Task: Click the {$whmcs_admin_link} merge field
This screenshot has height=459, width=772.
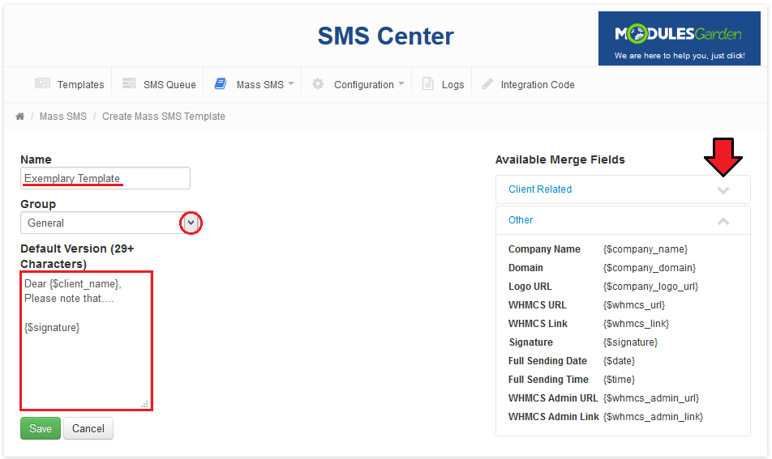Action: click(x=654, y=417)
